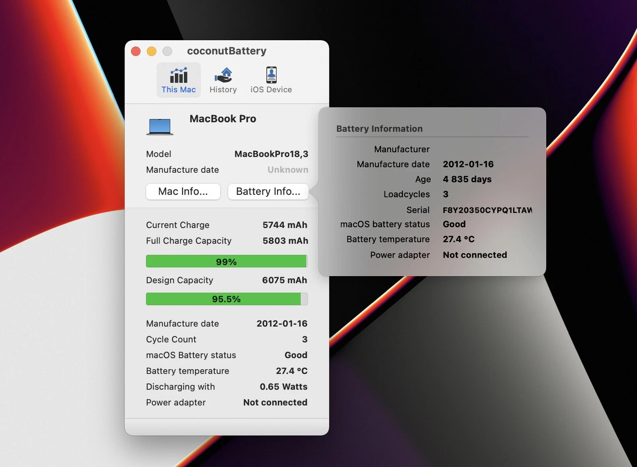
Task: Click the MacBook Pro laptop icon
Action: click(160, 127)
